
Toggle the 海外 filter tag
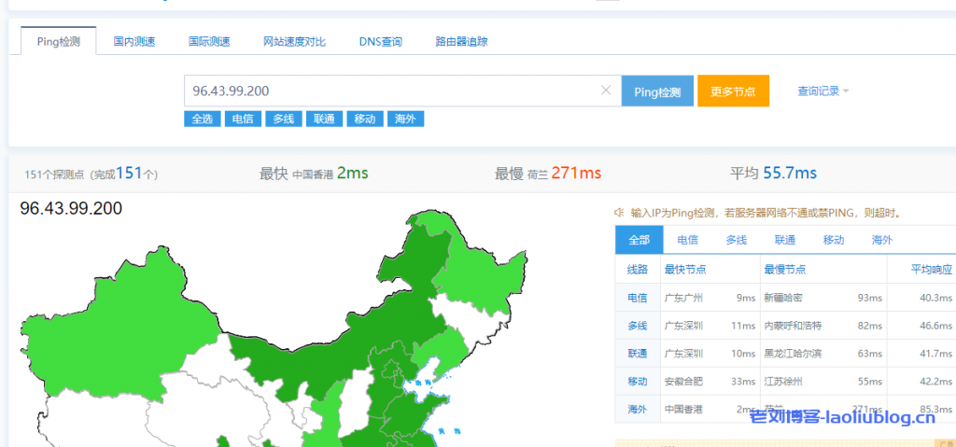coord(405,119)
